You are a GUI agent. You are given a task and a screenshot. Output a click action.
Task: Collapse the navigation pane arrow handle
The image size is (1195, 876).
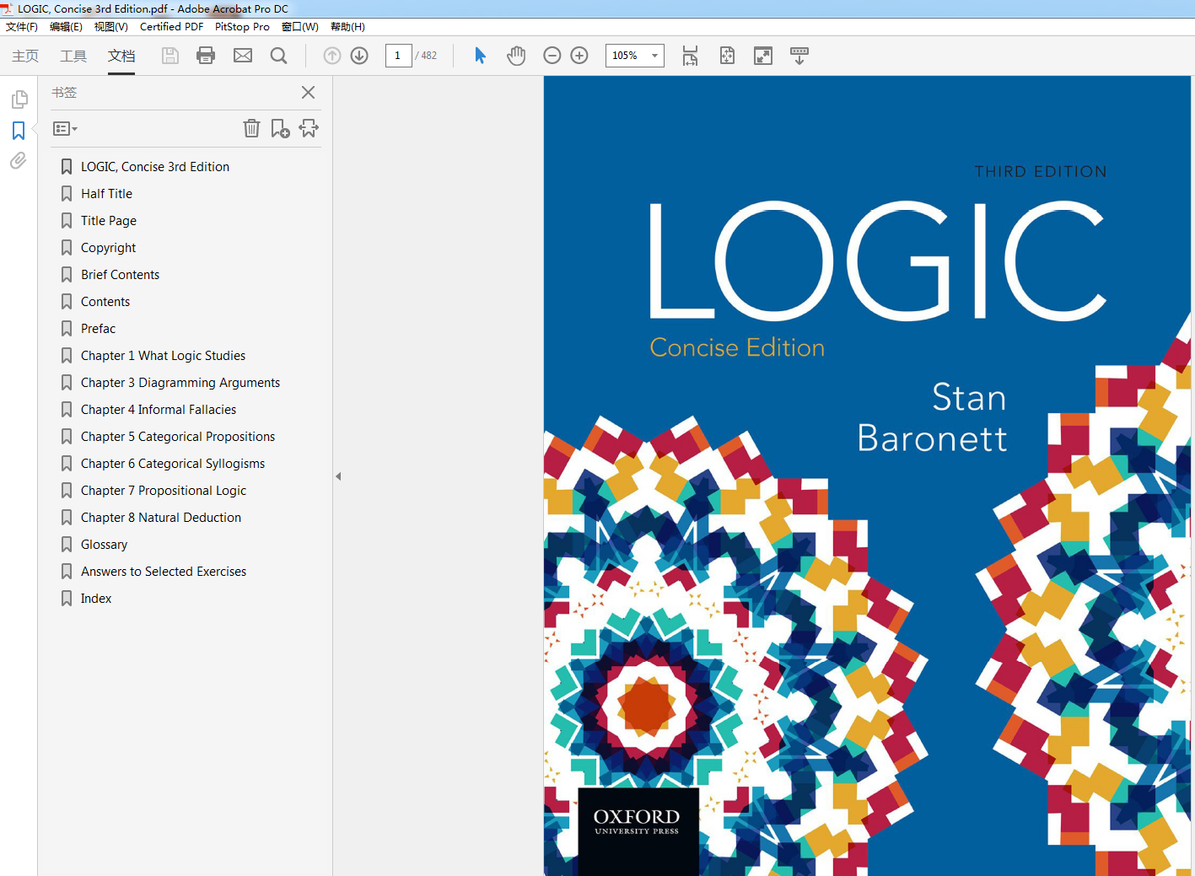pos(338,476)
